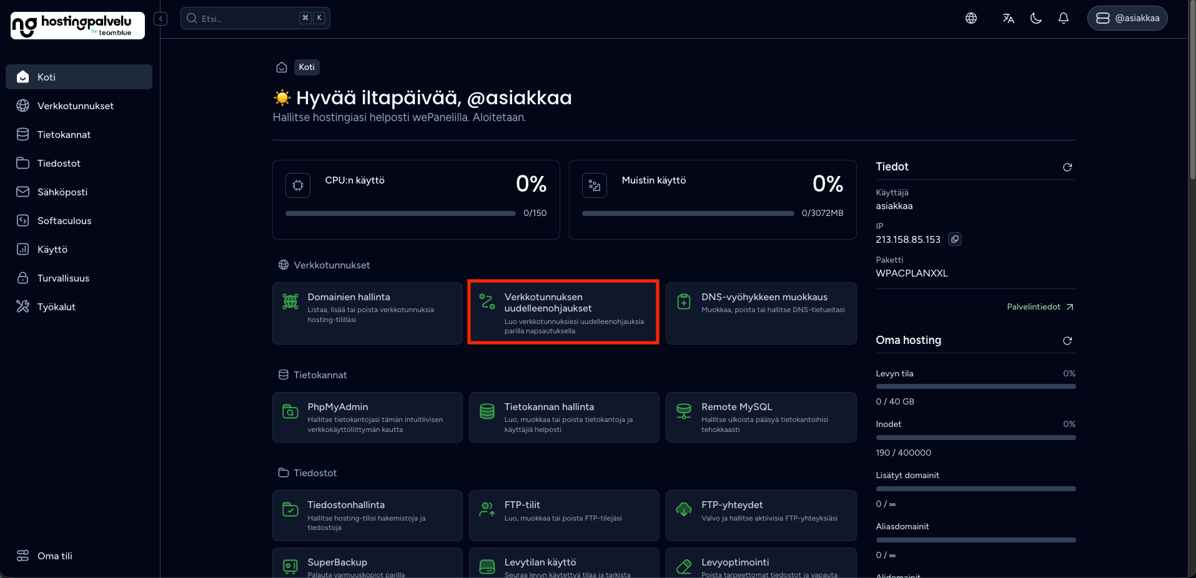The height and width of the screenshot is (578, 1196).
Task: Click the Tiedostonhallinta folder icon
Action: point(290,509)
